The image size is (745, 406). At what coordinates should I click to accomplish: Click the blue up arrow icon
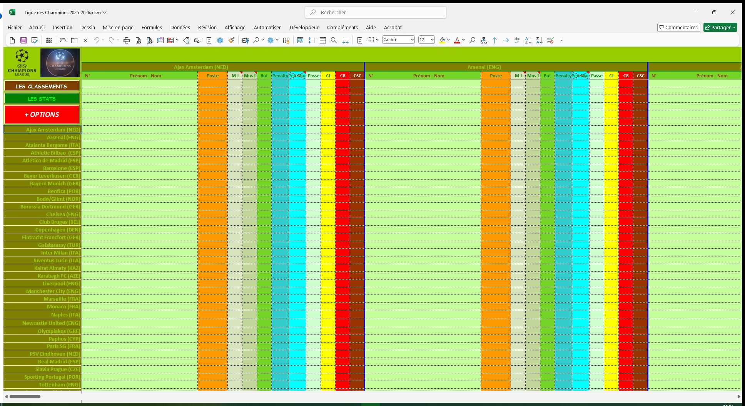[495, 40]
